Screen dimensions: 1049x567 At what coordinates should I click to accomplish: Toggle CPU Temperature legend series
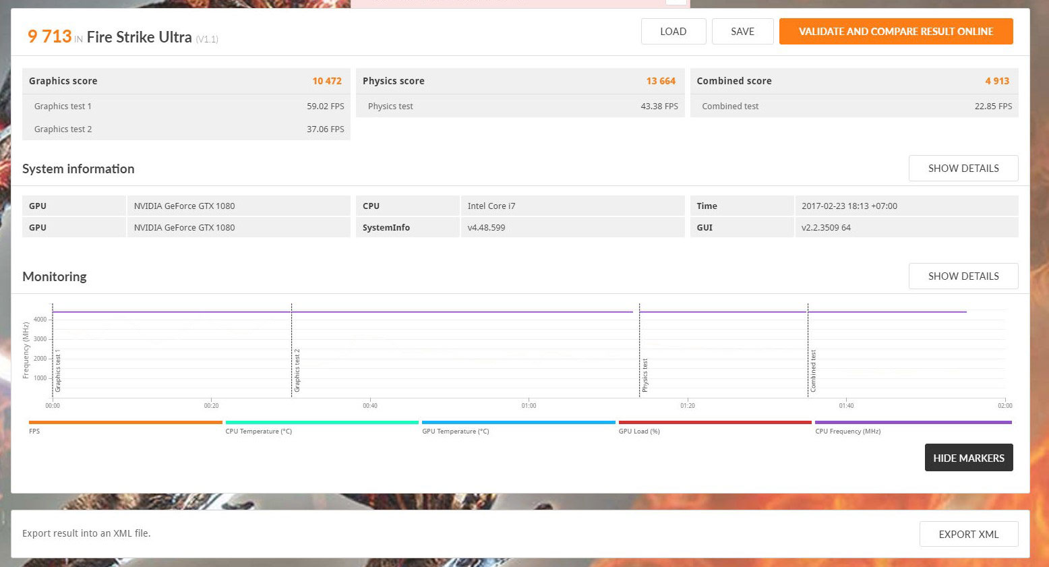[x=322, y=427]
